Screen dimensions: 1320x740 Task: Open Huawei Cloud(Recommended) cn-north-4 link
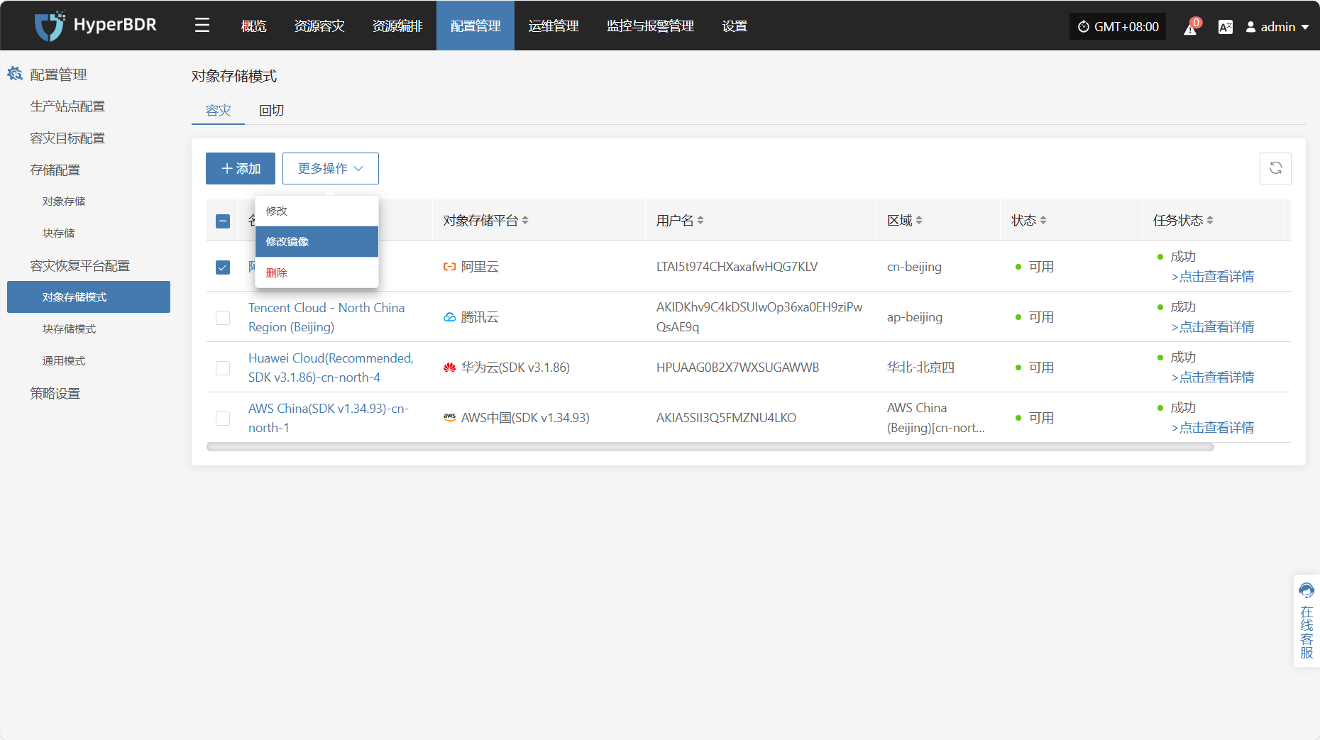click(x=331, y=368)
